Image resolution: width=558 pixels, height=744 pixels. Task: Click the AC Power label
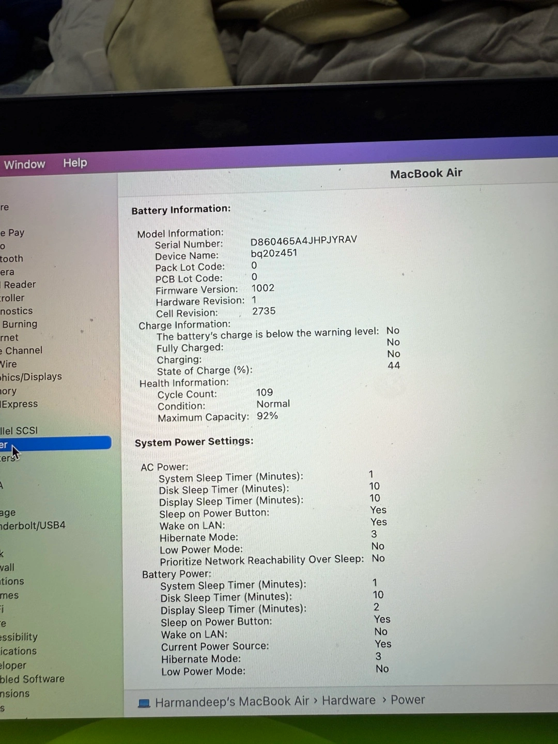(x=164, y=467)
